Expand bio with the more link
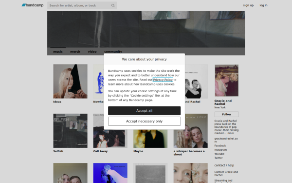 (x=231, y=133)
